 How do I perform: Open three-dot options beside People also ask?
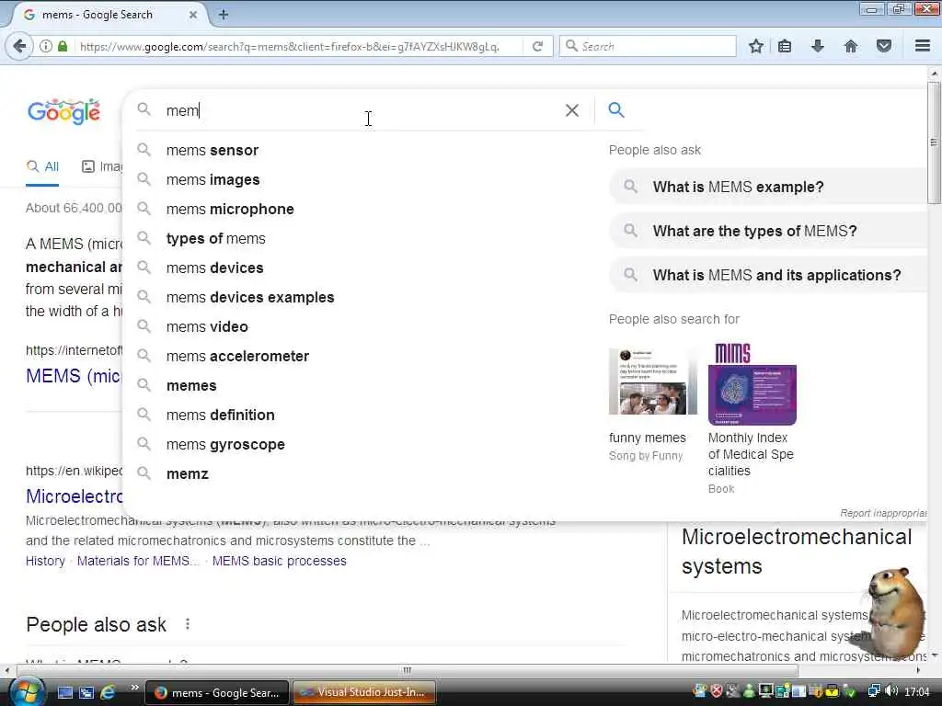click(x=188, y=624)
